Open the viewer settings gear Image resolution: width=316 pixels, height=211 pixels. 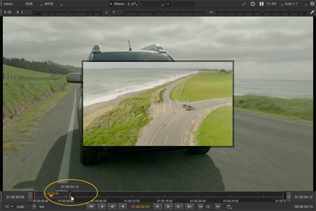tap(312, 4)
